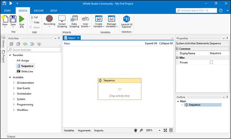This screenshot has height=139, width=231.
Task: Close the Main workflow tab
Action: click(79, 38)
